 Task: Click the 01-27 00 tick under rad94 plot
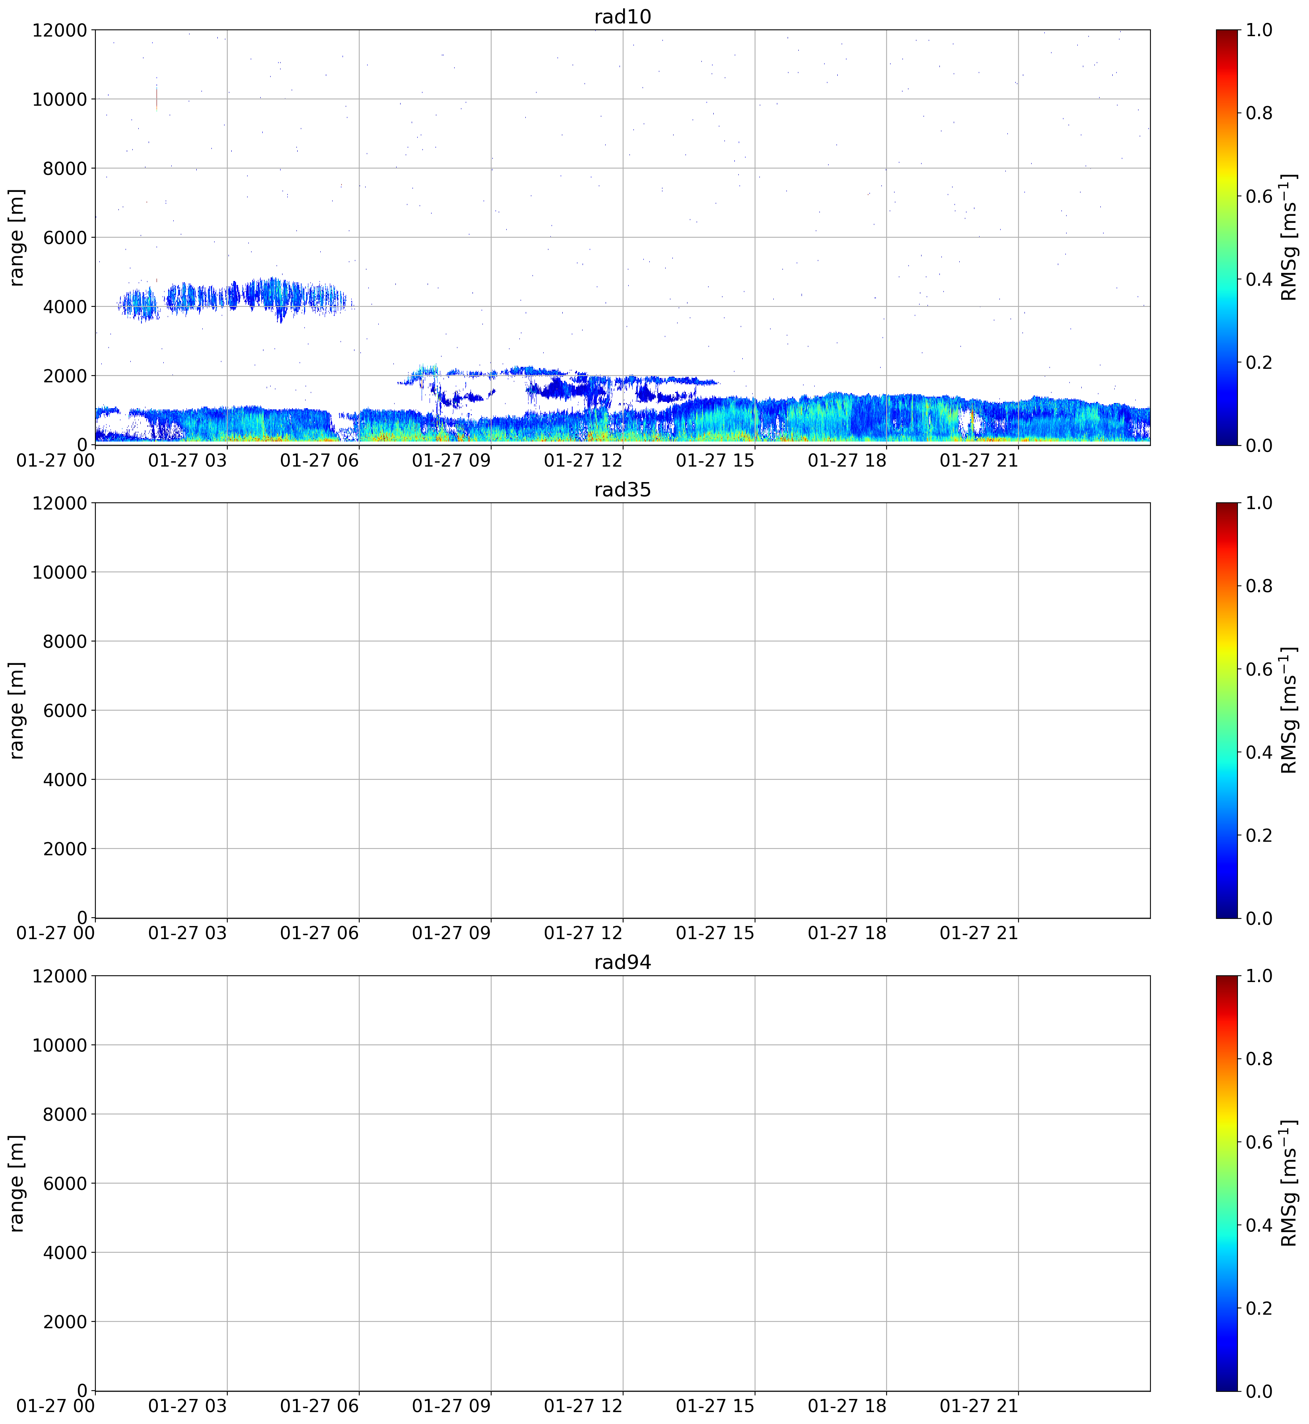pyautogui.click(x=55, y=1406)
